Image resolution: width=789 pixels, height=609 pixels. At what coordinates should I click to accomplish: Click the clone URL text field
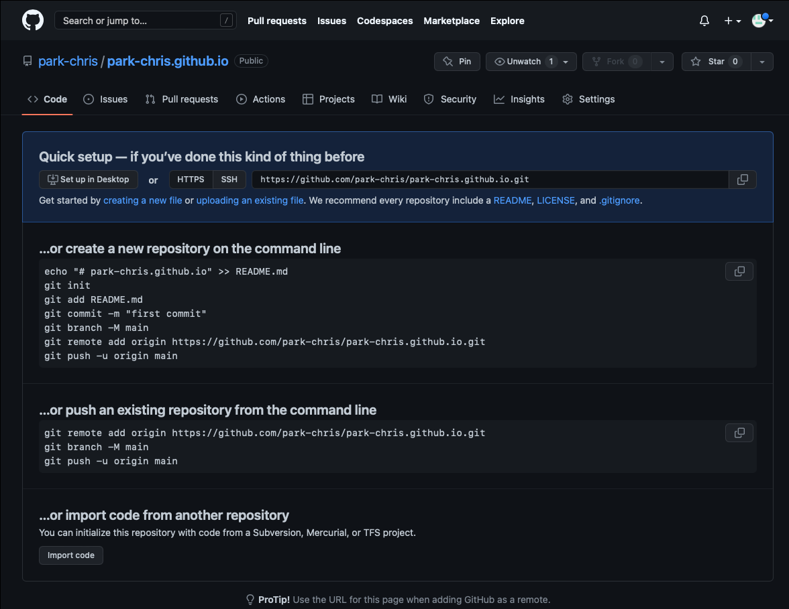coord(490,180)
